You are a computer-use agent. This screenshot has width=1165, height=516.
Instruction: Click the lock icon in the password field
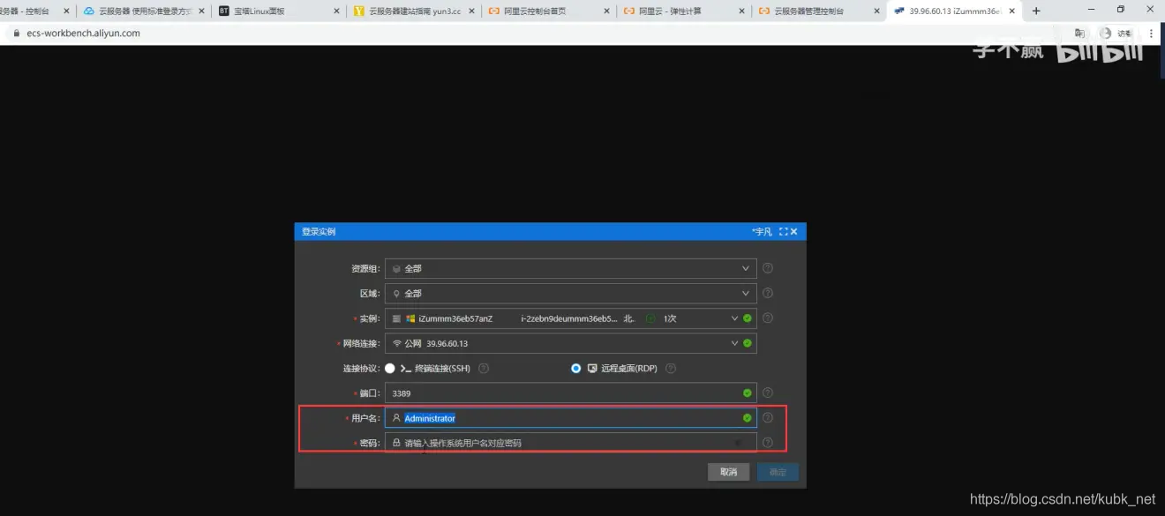click(397, 442)
